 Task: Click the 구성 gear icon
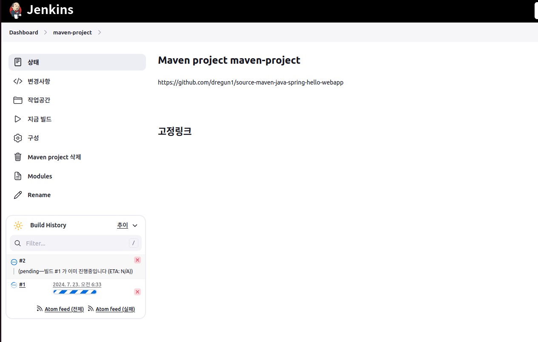18,138
